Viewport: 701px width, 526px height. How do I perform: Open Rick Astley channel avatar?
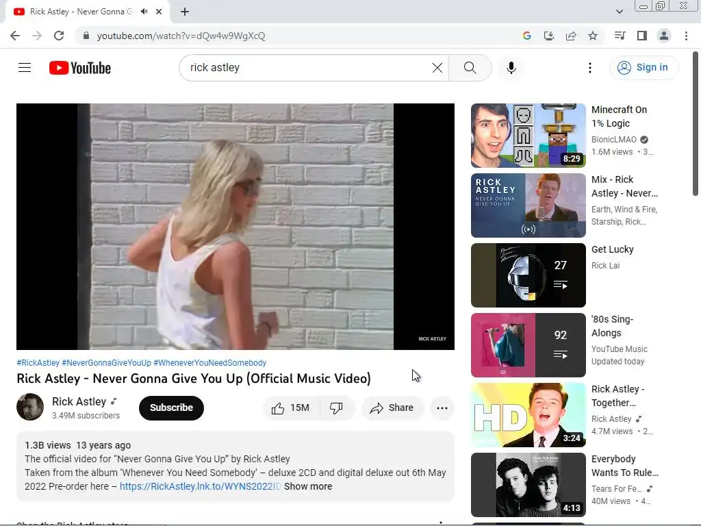(x=30, y=407)
